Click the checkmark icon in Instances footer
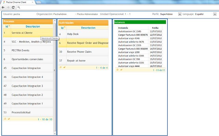 tap(121, 70)
